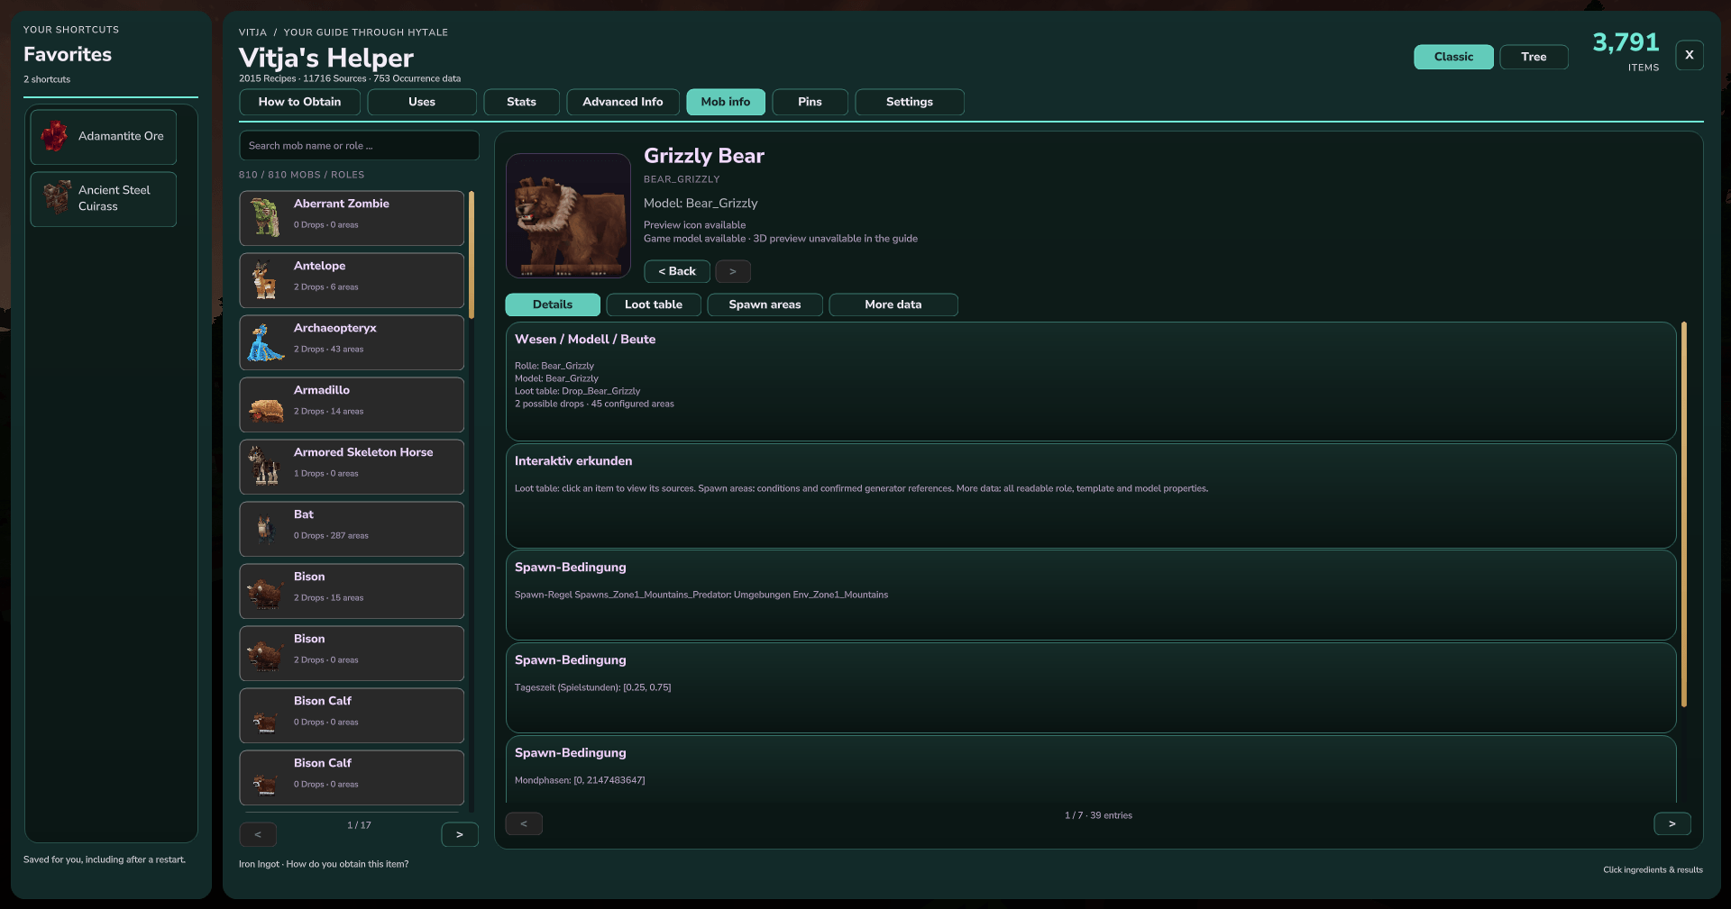
Task: Go to previous mob list page
Action: point(258,834)
